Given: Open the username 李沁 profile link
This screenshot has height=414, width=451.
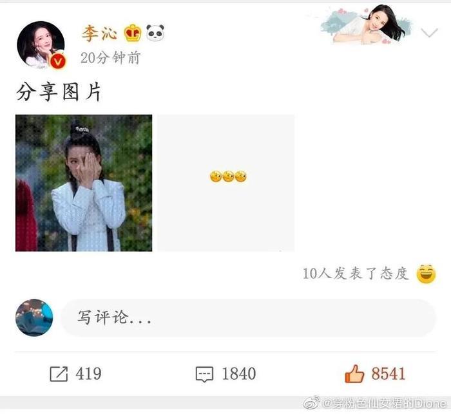Looking at the screenshot, I should tap(99, 33).
